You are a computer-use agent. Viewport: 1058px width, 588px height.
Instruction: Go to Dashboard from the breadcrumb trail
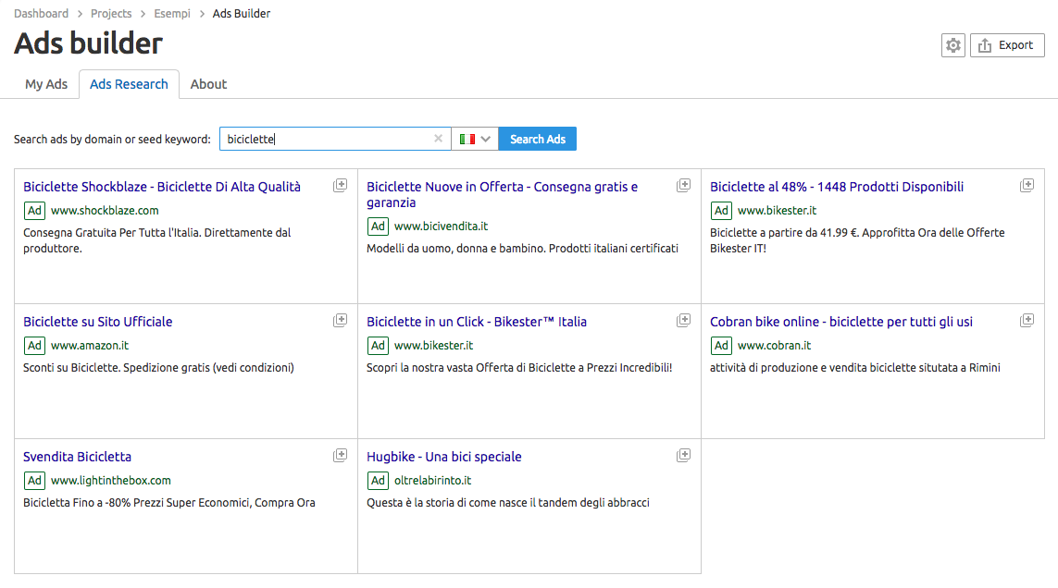(41, 13)
